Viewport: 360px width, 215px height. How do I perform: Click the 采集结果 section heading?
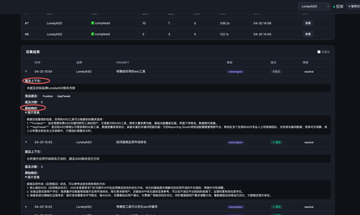point(33,52)
